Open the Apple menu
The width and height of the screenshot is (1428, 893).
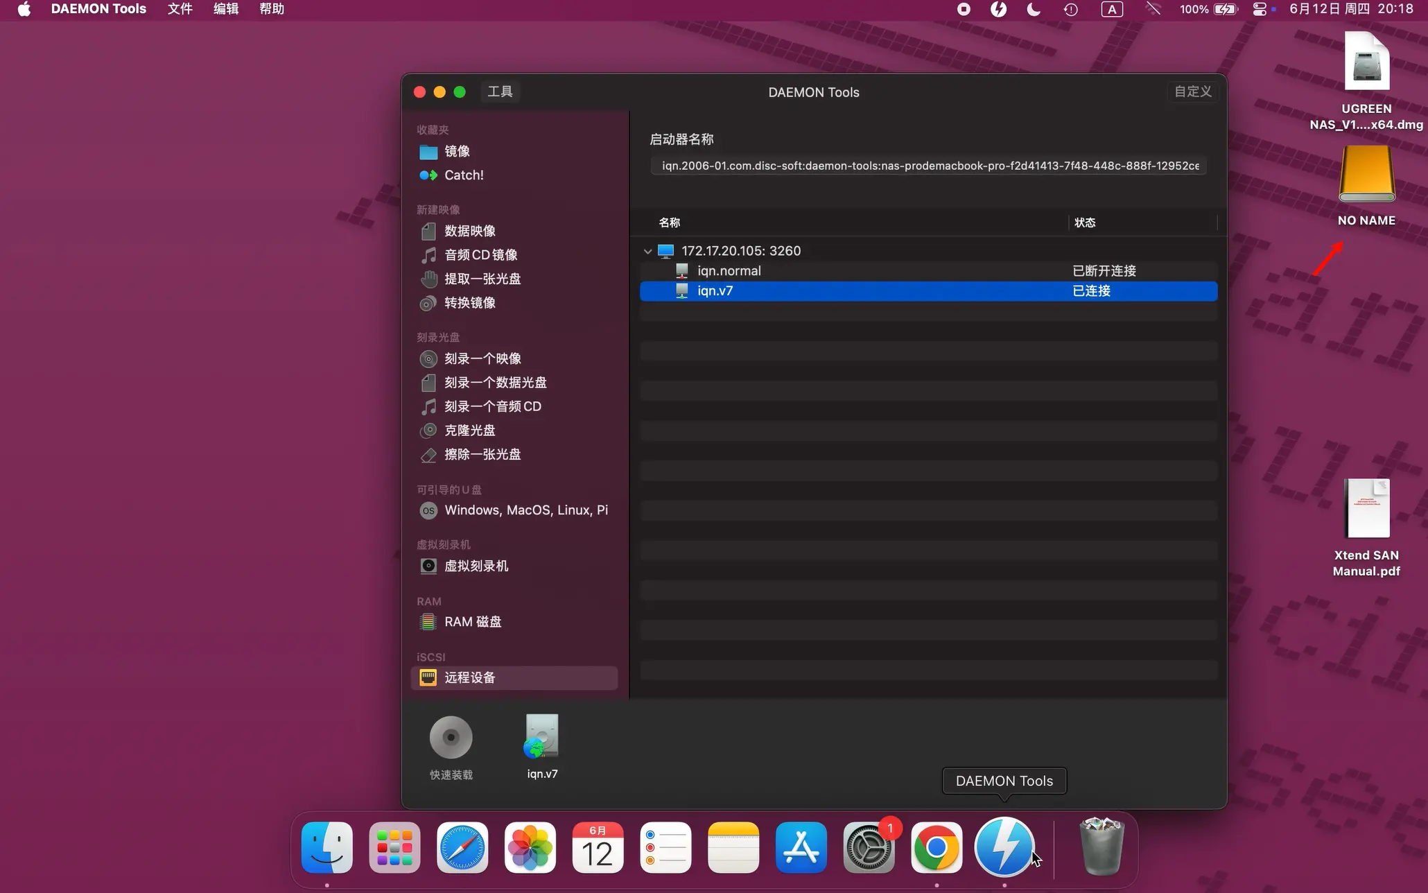tap(24, 9)
